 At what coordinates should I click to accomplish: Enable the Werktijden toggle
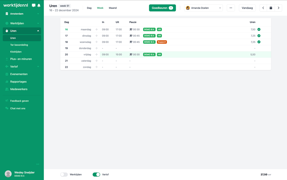pyautogui.click(x=64, y=174)
